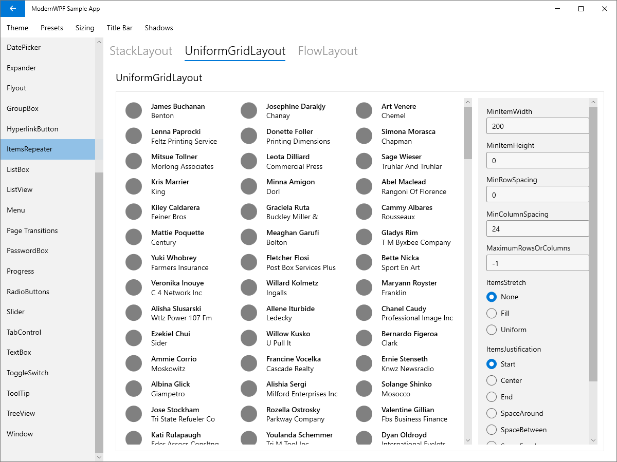Open the Presets menu
Viewport: 617px width, 462px height.
(52, 28)
